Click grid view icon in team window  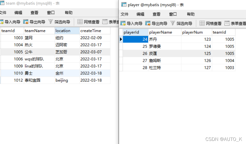click(80, 22)
